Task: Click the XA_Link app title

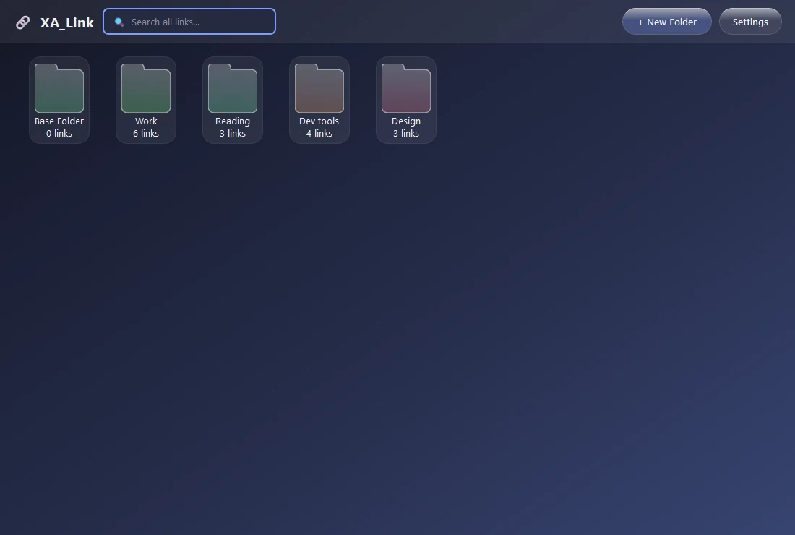Action: (x=67, y=23)
